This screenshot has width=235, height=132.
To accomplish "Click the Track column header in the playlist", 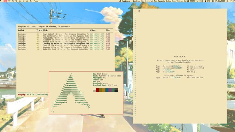I will coord(39,30).
